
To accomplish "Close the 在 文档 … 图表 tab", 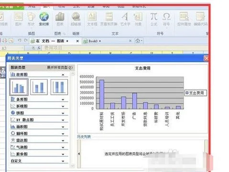I will 77,41.
